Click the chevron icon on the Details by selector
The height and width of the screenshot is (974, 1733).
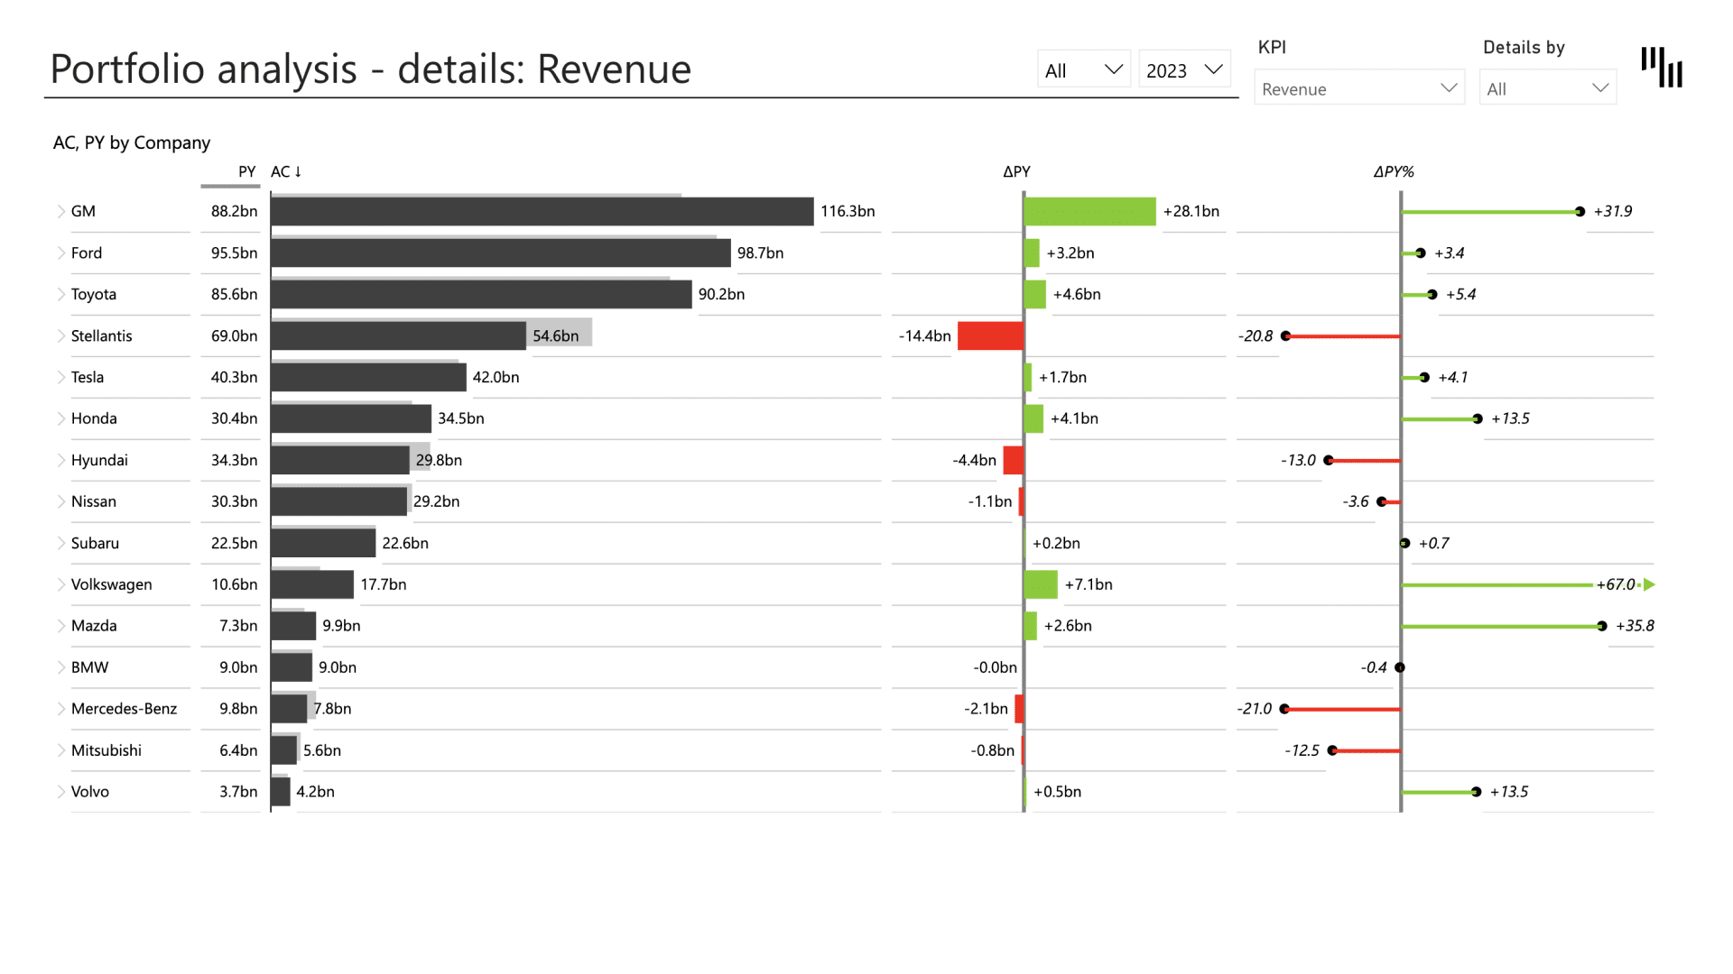1602,87
